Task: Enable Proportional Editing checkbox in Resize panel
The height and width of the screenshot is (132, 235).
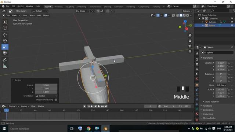Action: click(x=56, y=100)
